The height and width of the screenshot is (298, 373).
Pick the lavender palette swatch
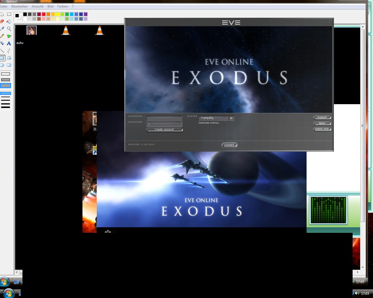point(86,19)
